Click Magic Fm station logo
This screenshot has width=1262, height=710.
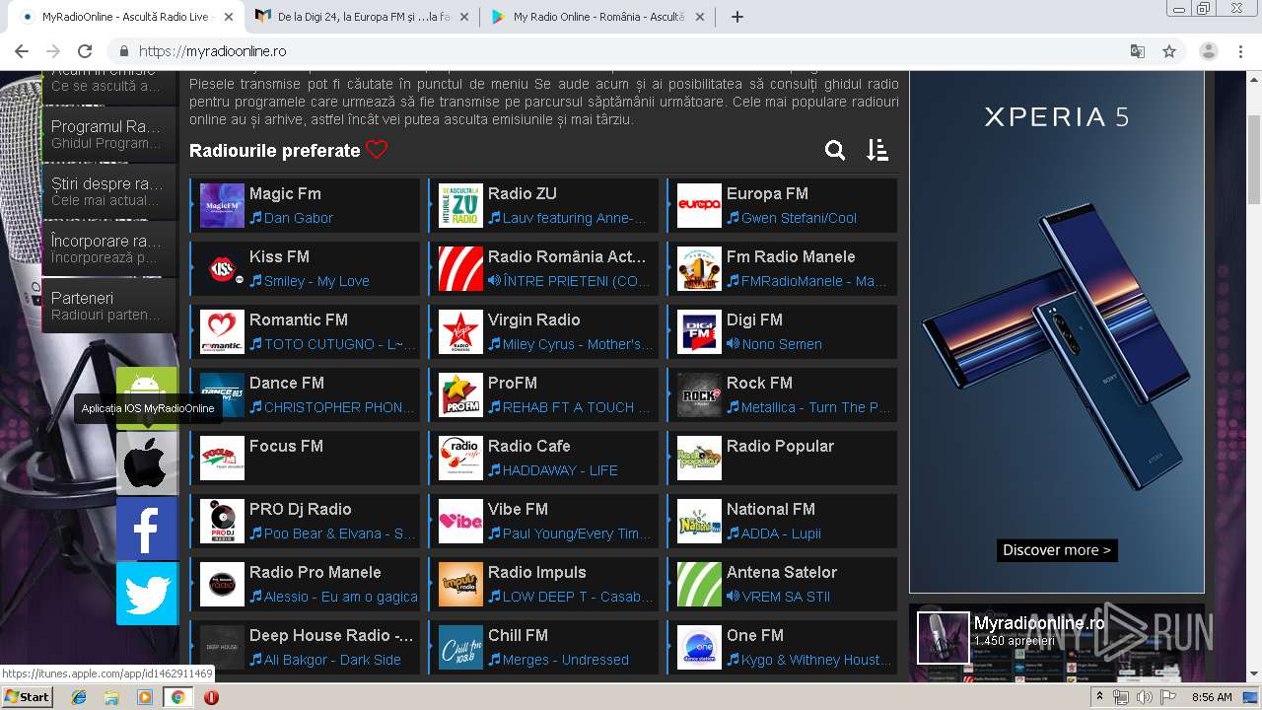tap(222, 205)
